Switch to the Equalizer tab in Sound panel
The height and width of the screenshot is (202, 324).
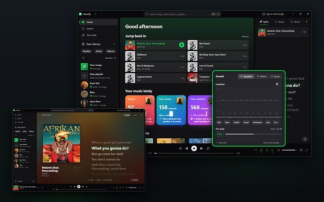[246, 76]
